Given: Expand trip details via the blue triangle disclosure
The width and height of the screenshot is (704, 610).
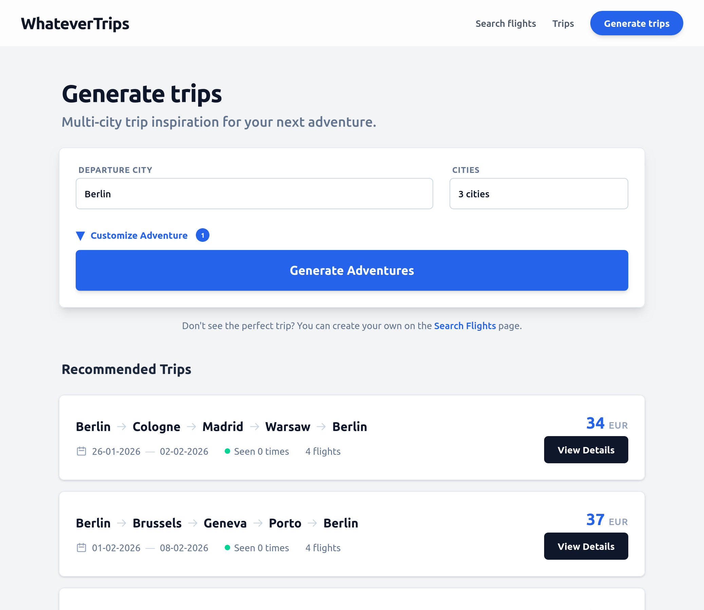Looking at the screenshot, I should (81, 236).
